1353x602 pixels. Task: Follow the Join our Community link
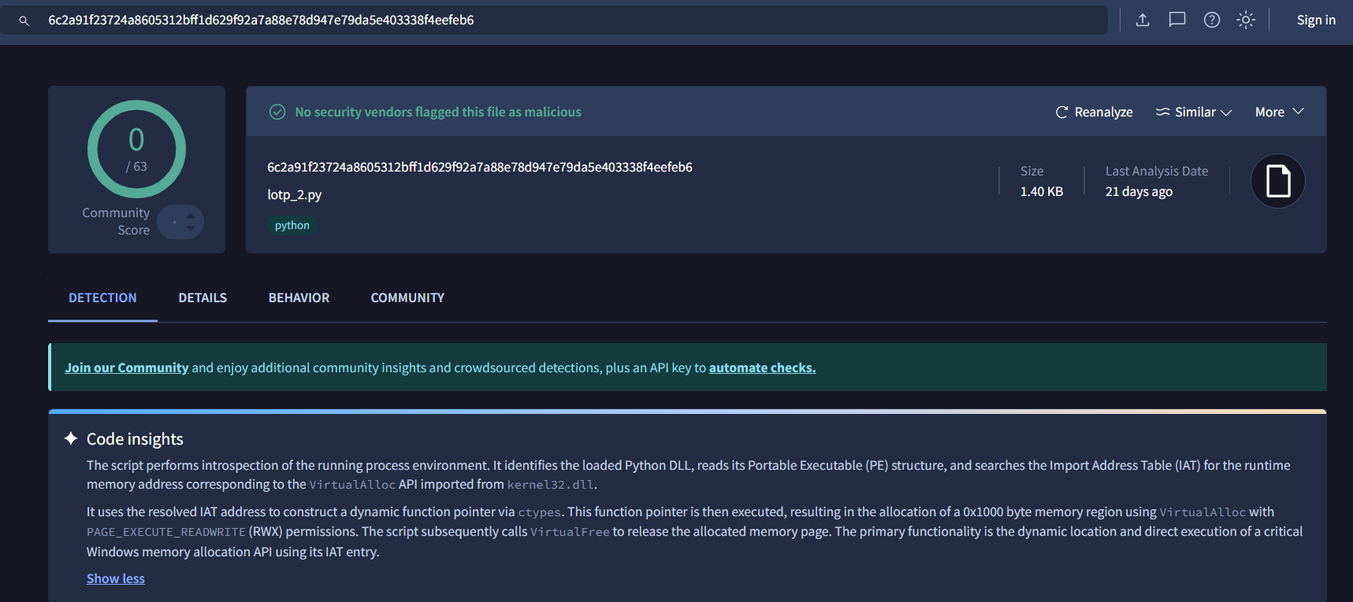127,367
